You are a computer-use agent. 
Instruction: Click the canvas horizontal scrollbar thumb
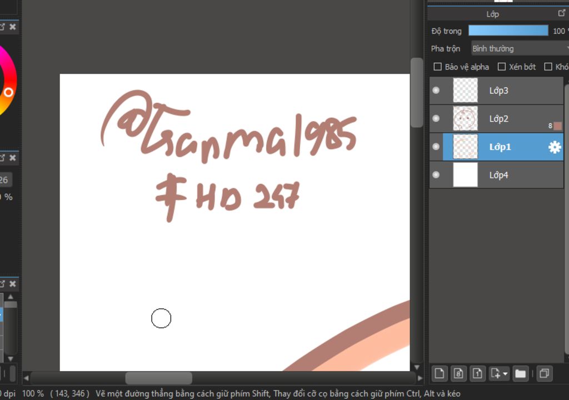[158, 378]
